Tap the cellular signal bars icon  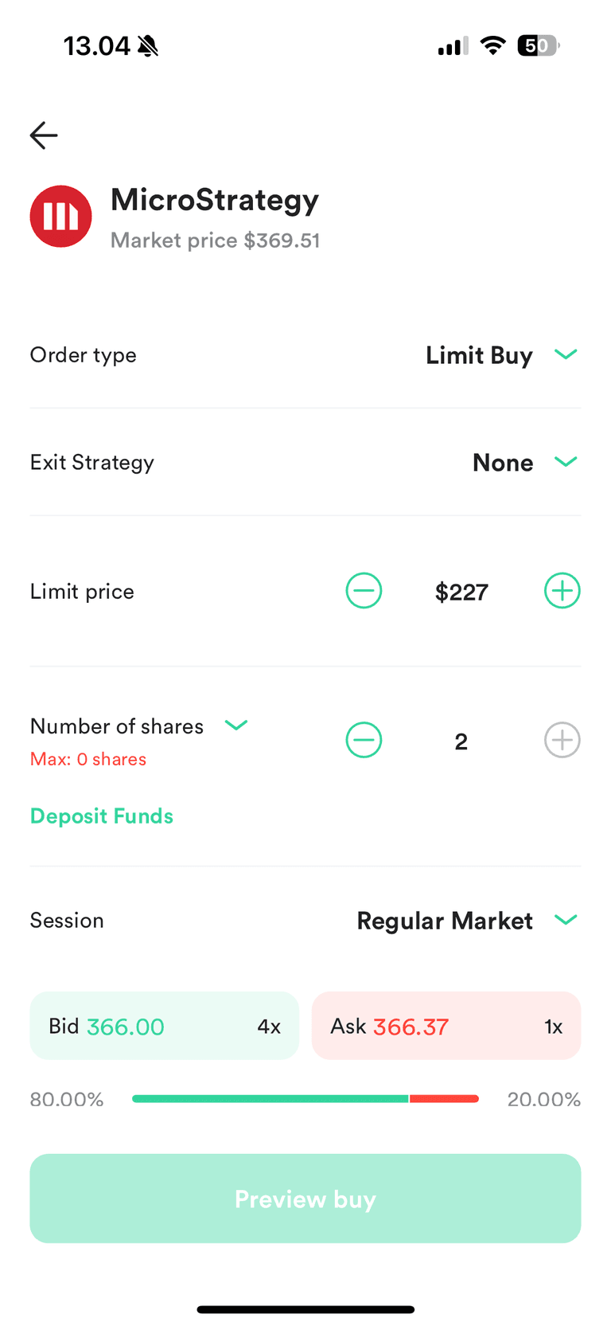point(453,47)
